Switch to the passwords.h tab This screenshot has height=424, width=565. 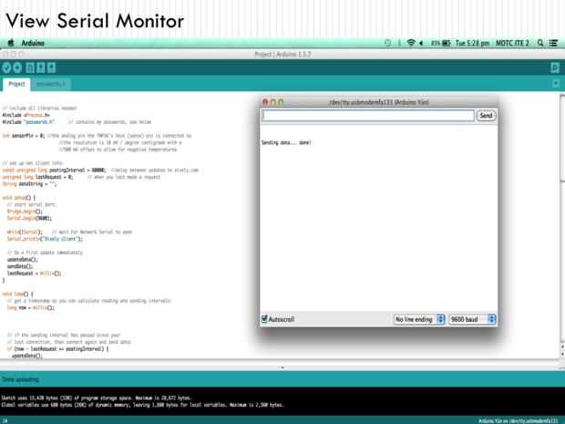51,84
